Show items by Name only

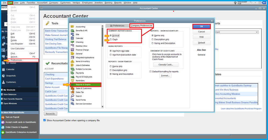[x=111, y=66]
